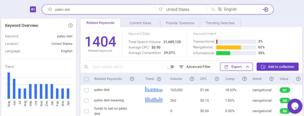Image resolution: width=304 pixels, height=116 pixels.
Task: Click the purple KI logo icon
Action: [33, 9]
